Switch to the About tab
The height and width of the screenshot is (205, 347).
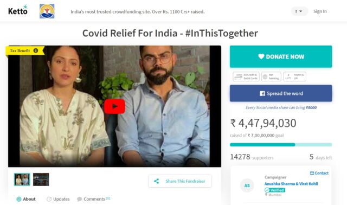click(26, 199)
